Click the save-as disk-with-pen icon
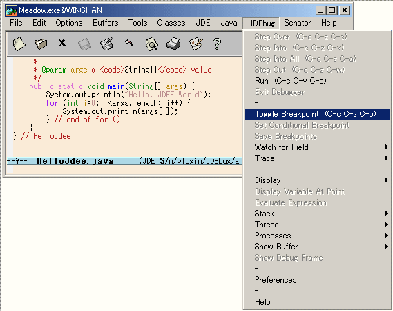This screenshot has height=311, width=393. [107, 44]
